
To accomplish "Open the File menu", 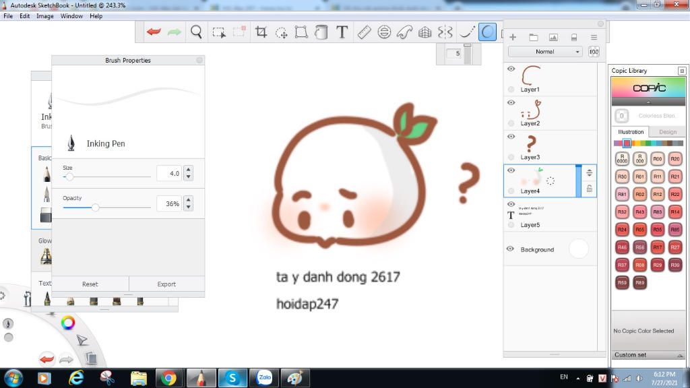I will pyautogui.click(x=8, y=16).
